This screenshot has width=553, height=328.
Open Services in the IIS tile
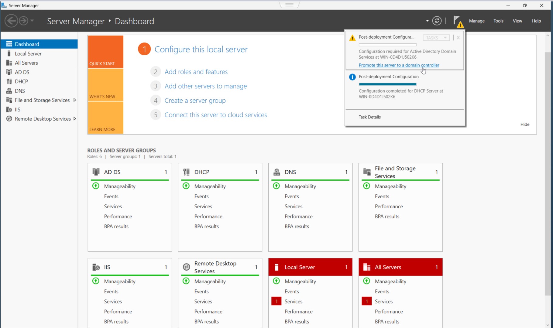[x=113, y=301]
